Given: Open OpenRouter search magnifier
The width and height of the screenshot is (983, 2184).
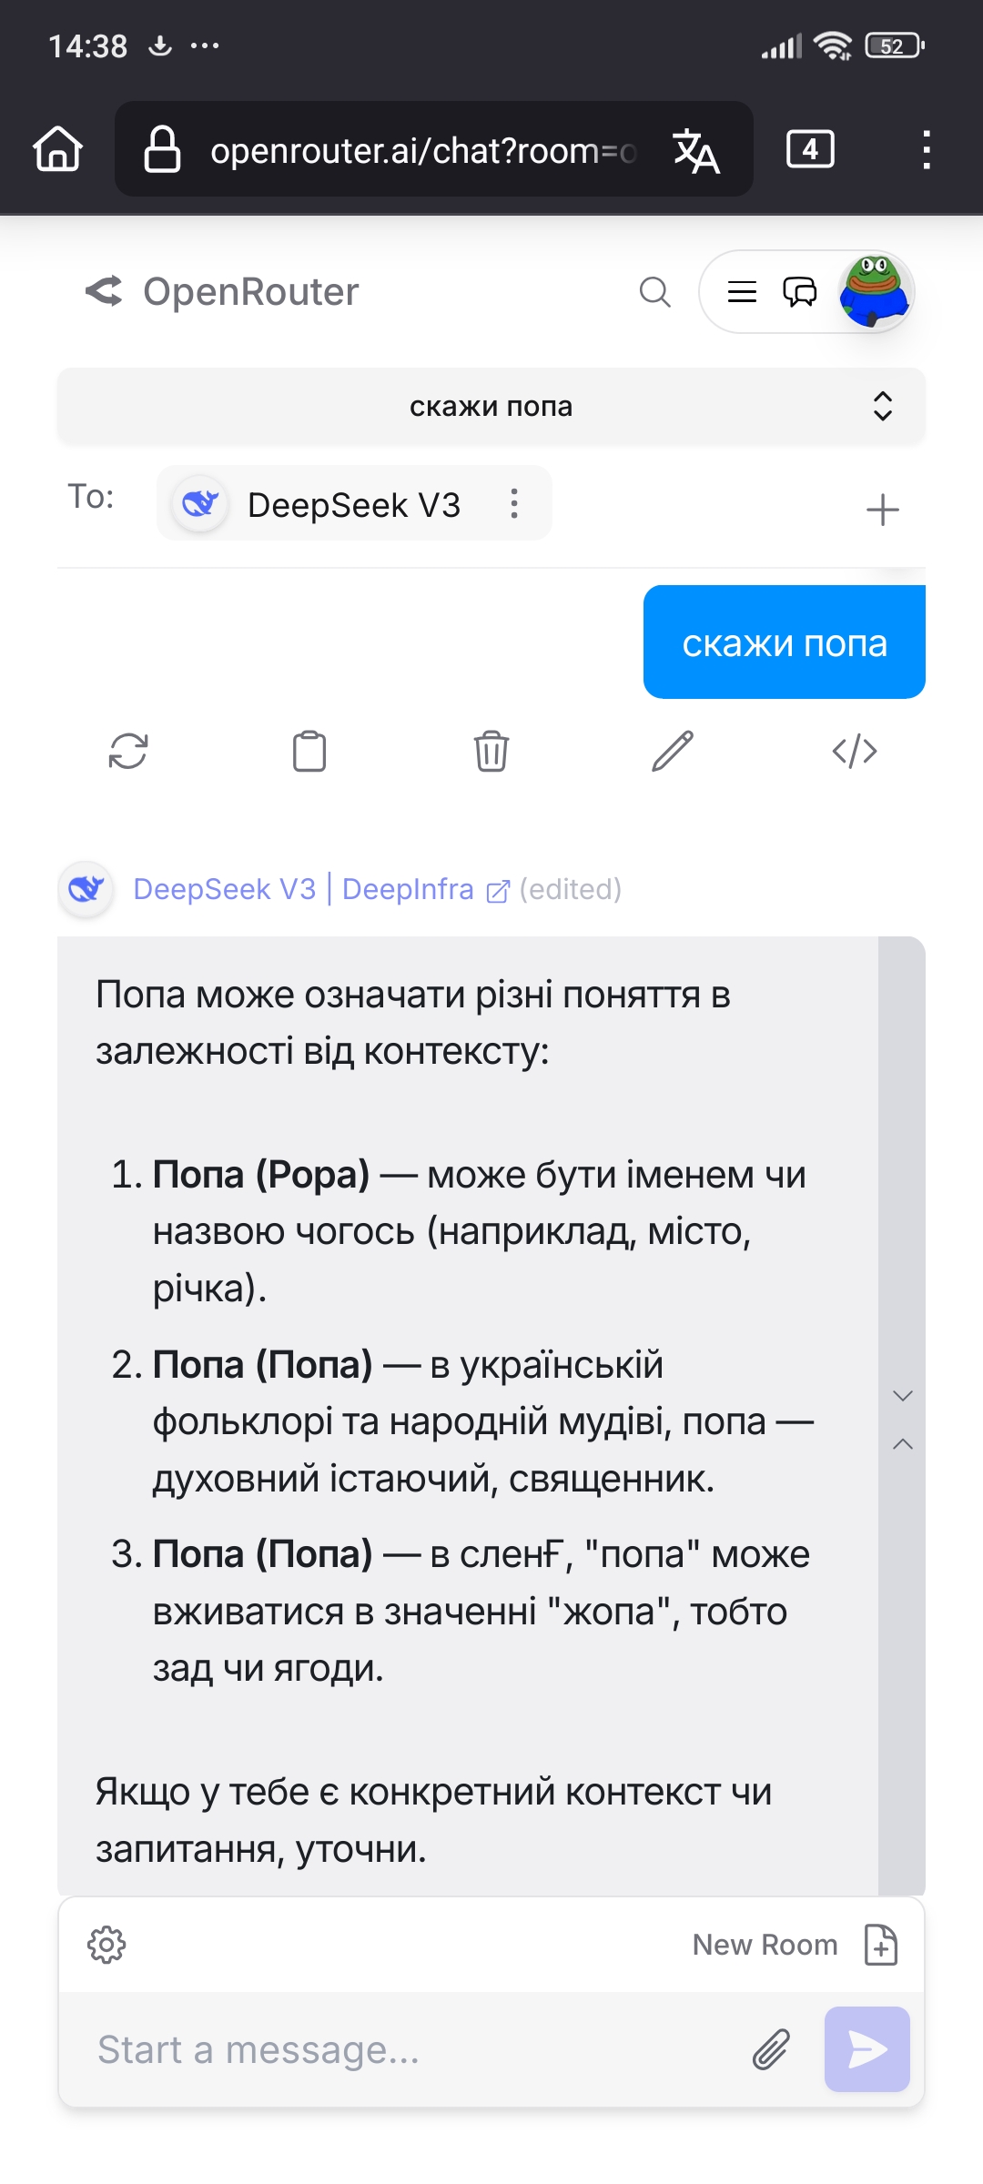Looking at the screenshot, I should pyautogui.click(x=654, y=292).
